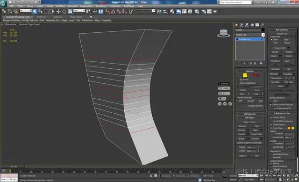Collapse the Edit Edges rollout
The width and height of the screenshot is (299, 182).
click(249, 117)
